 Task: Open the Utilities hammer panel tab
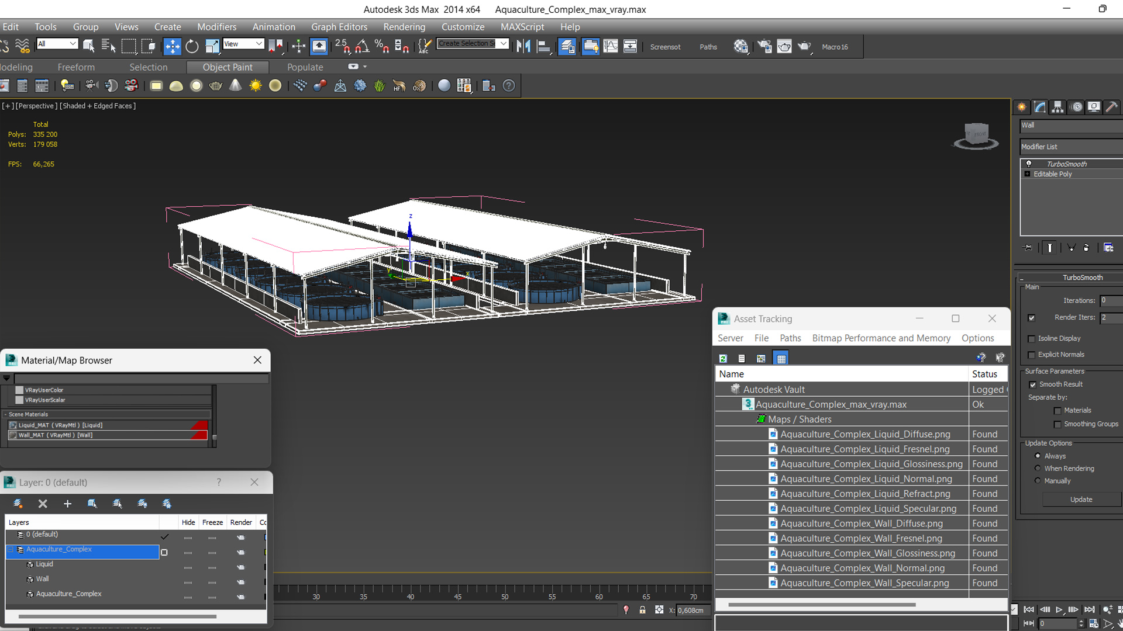point(1112,107)
